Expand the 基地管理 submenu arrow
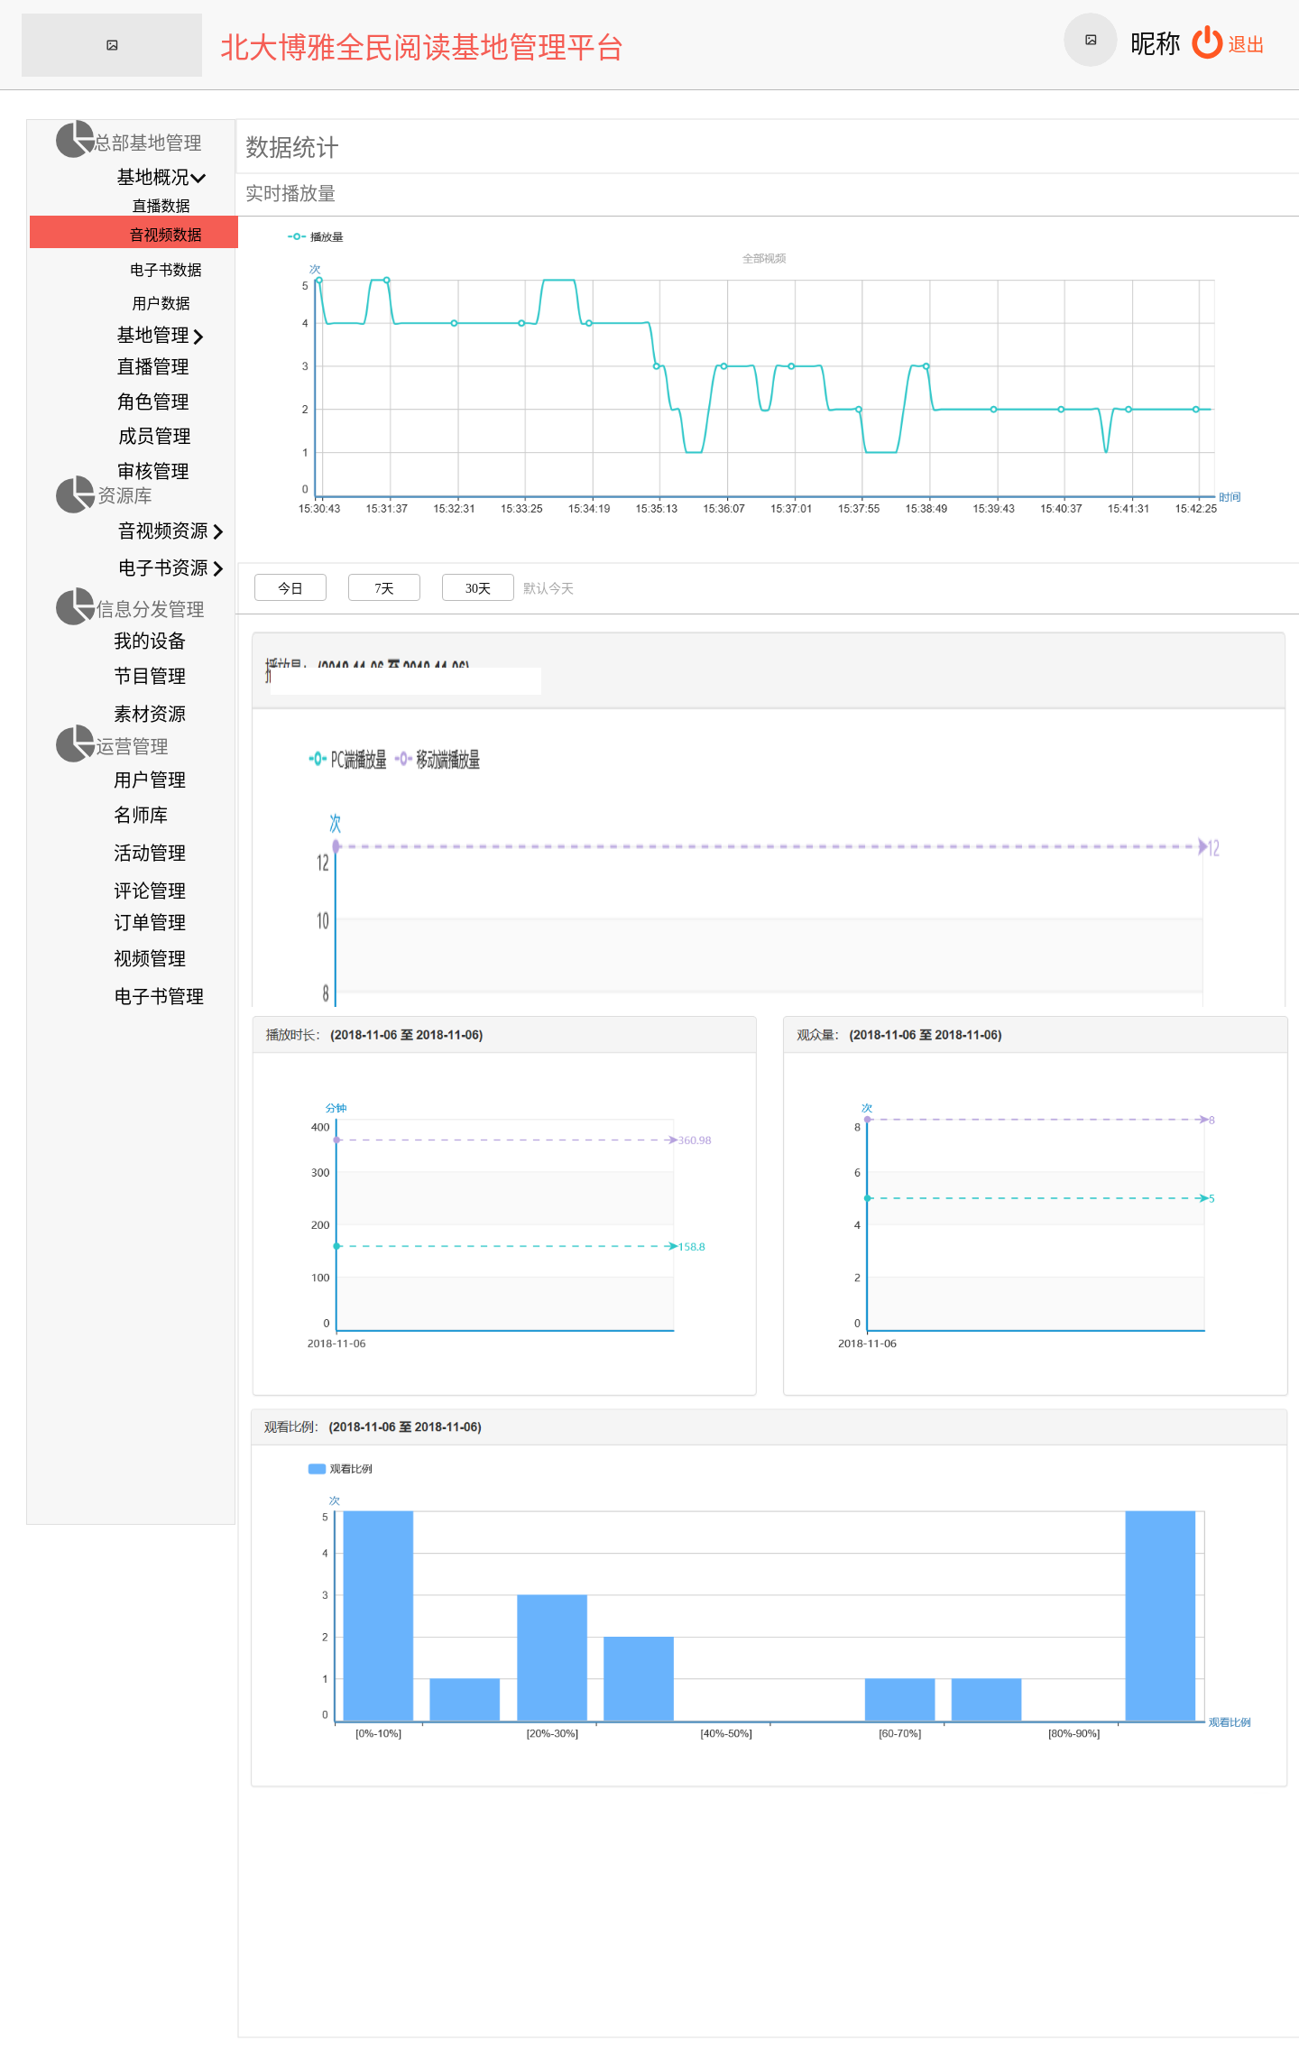Screen dimensions: 1299x2068 pyautogui.click(x=198, y=337)
